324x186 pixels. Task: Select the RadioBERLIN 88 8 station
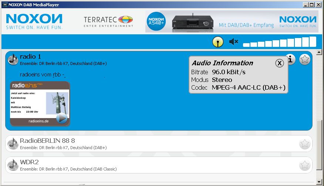click(x=159, y=144)
